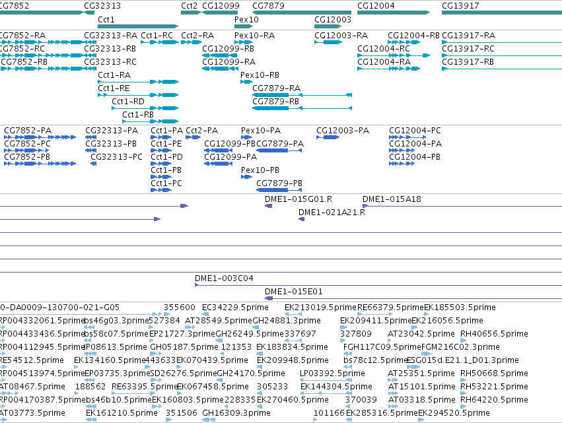
Task: Click the Pex10 gene label
Action: tap(246, 19)
